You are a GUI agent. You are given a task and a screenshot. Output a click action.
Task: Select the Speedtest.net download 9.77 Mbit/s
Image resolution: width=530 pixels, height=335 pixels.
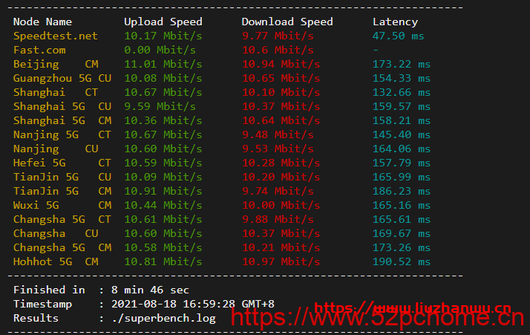point(278,36)
